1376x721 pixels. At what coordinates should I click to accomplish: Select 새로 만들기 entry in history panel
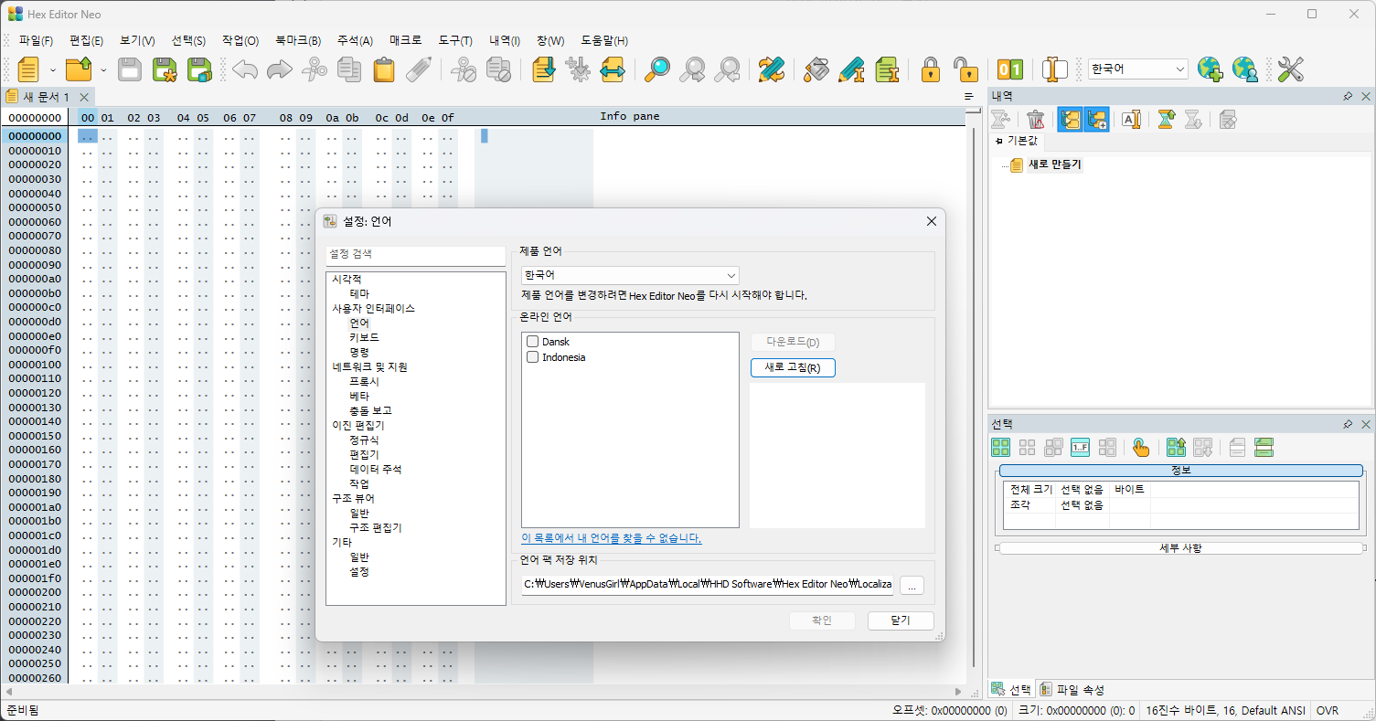pos(1054,164)
